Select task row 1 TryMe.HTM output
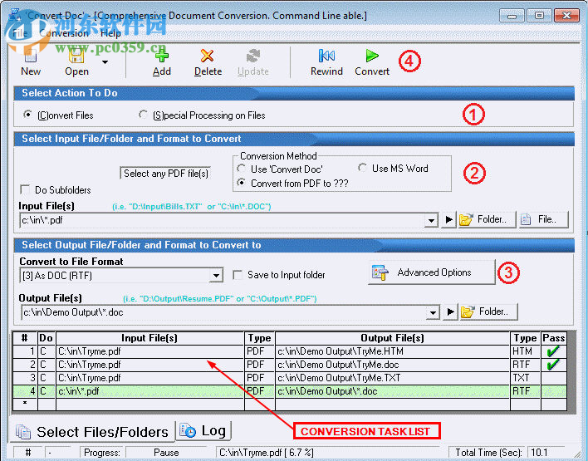 click(392, 351)
